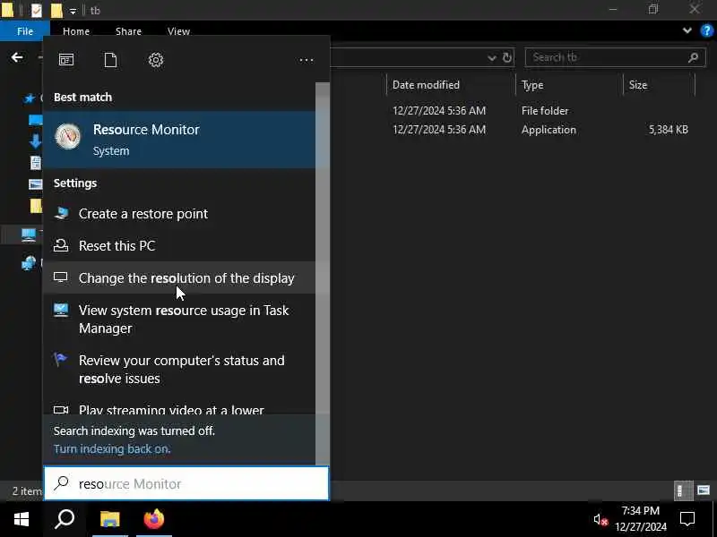Select the Application row entry
The image size is (717, 537).
(549, 130)
